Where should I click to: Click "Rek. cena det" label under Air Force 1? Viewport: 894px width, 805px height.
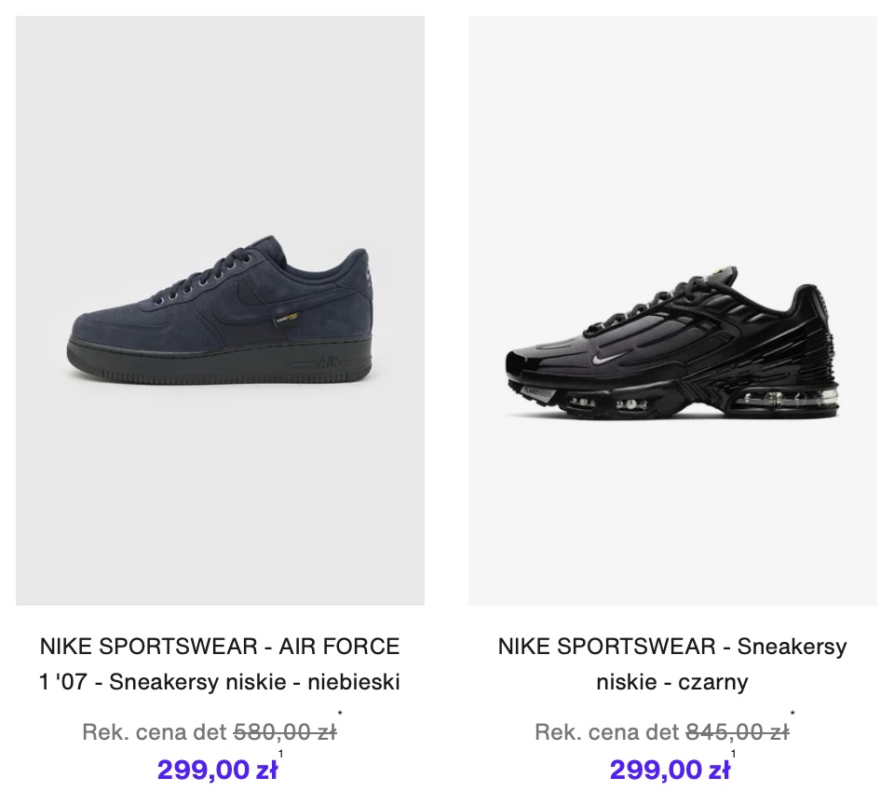[154, 732]
